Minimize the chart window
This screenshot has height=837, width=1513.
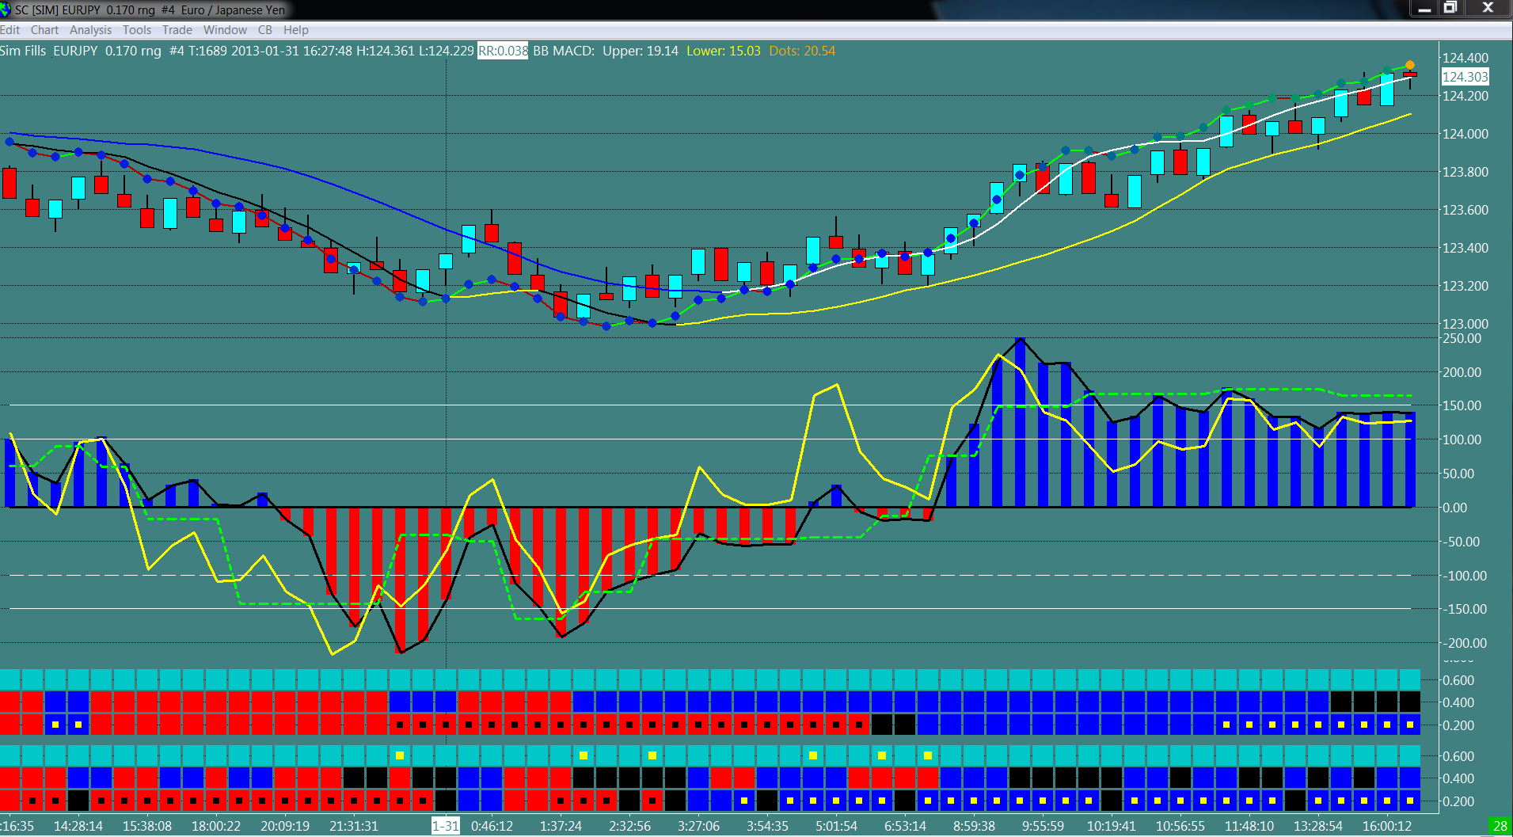pos(1424,8)
